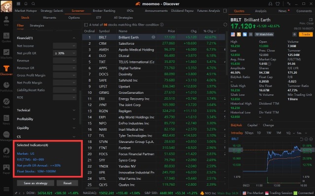
Task: Sort by % Chg column header
Action: click(x=210, y=31)
